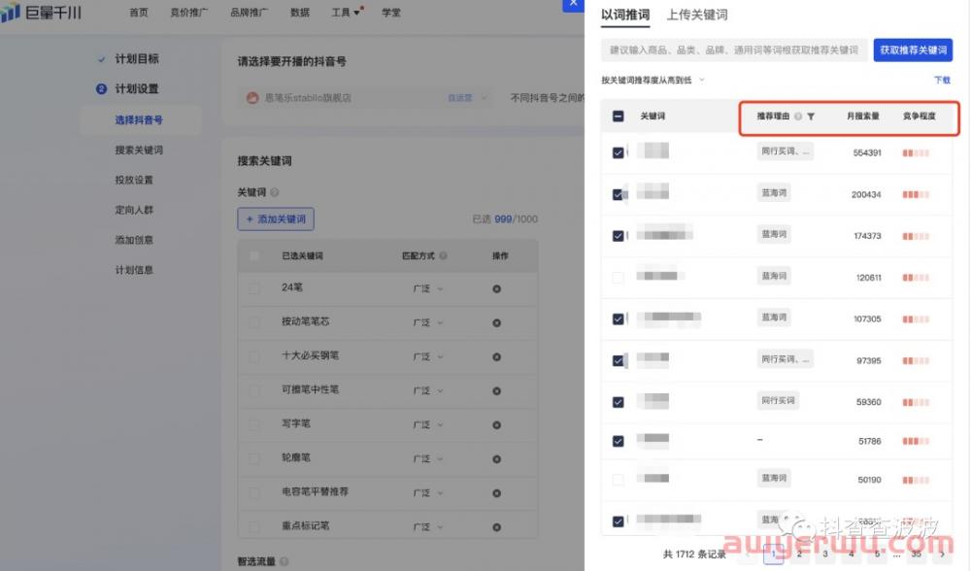Uncheck the keyword row with 554391 searches
Viewport: 971px width, 571px height.
(x=618, y=153)
